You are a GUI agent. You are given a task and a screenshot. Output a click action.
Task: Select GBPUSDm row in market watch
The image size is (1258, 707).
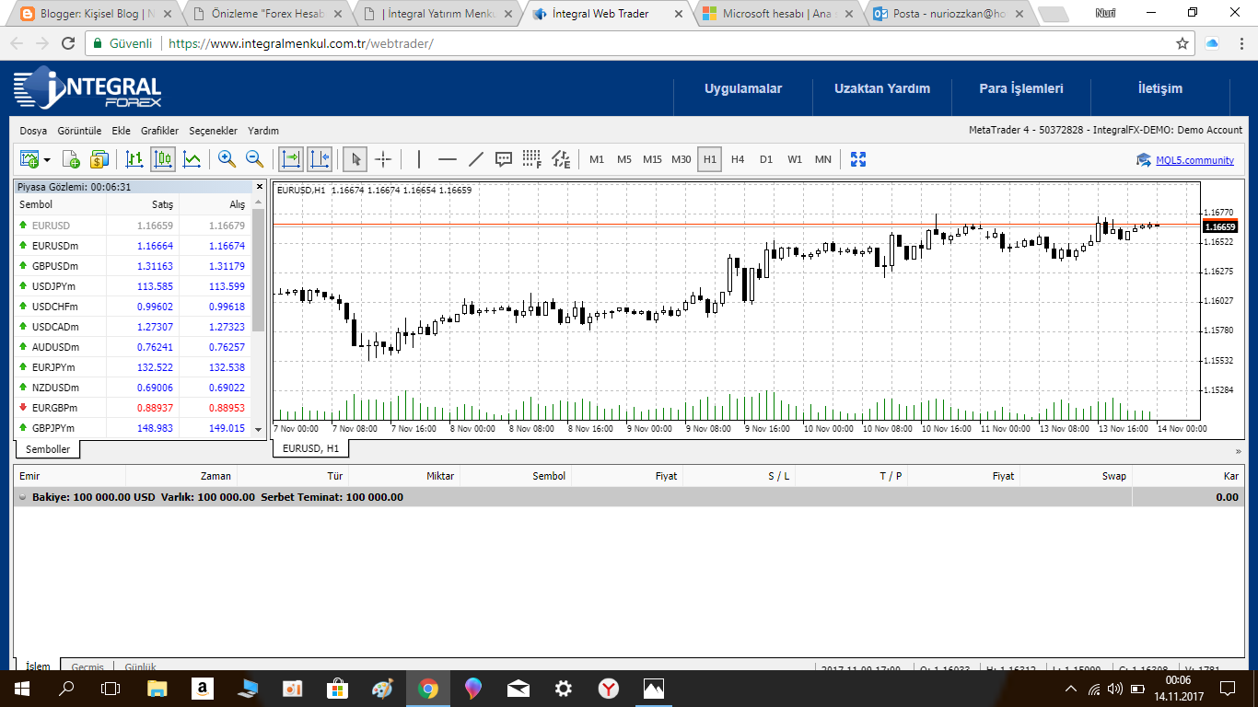pyautogui.click(x=133, y=266)
